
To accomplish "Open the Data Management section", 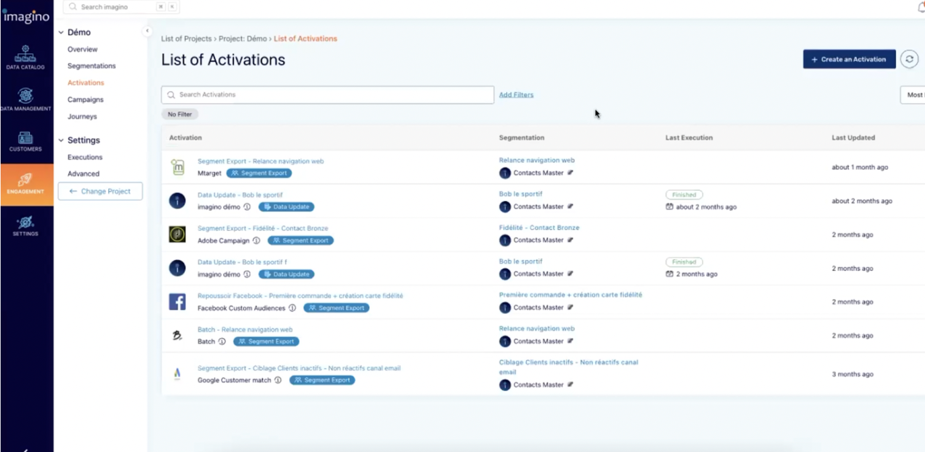I will tap(26, 100).
